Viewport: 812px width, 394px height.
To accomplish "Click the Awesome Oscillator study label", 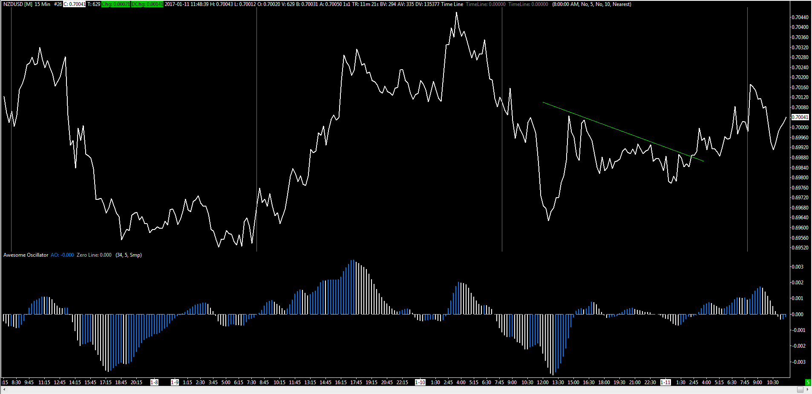I will tap(26, 255).
